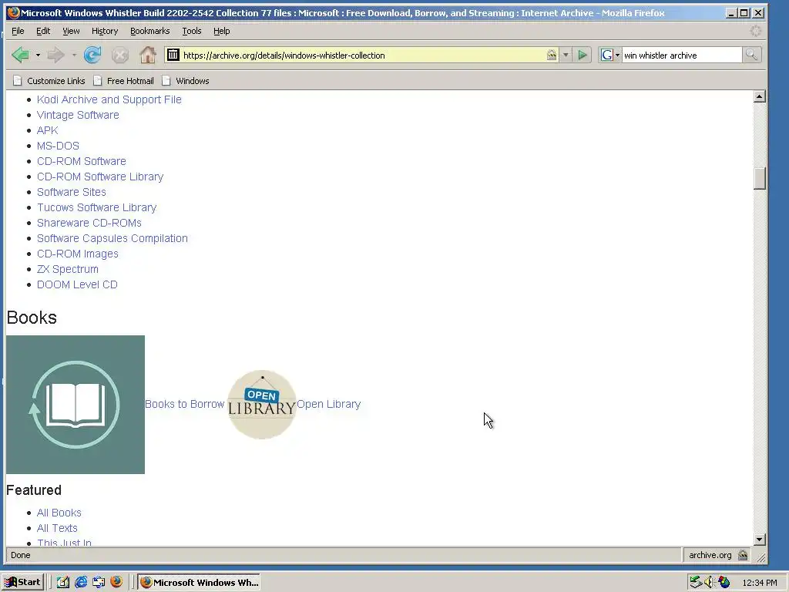Click the page scrollbar down arrow
This screenshot has height=592, width=789.
click(760, 539)
